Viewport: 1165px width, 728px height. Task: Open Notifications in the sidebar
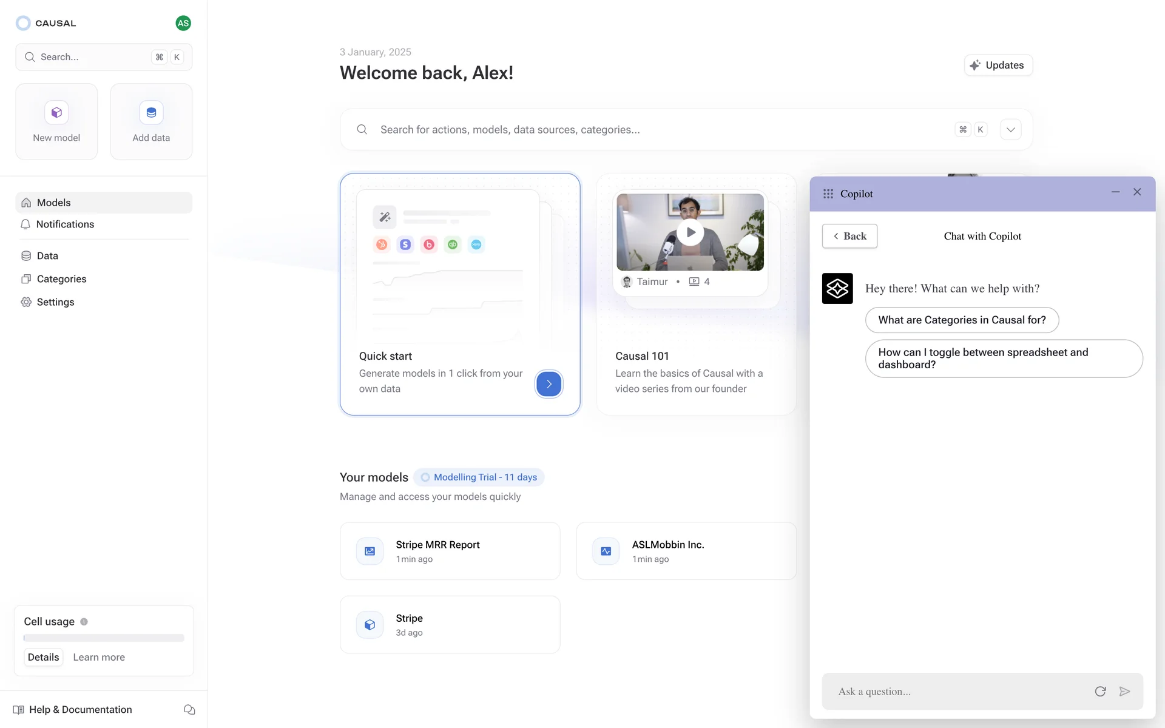coord(65,224)
